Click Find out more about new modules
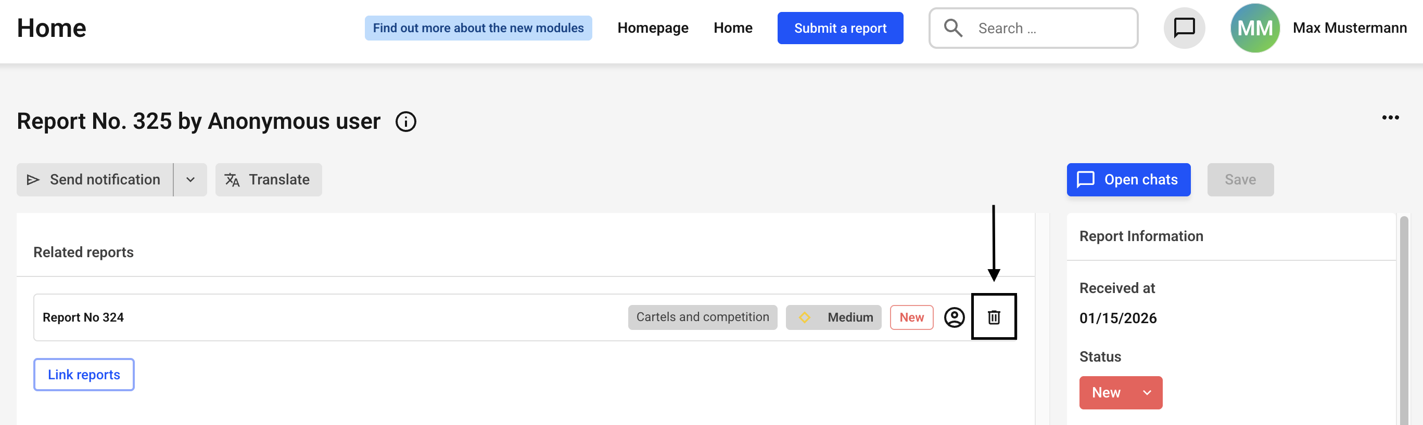Viewport: 1423px width, 425px height. point(478,28)
